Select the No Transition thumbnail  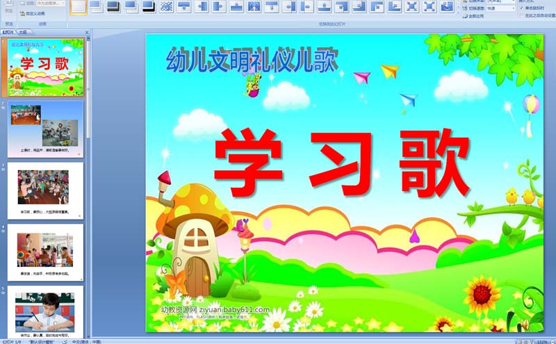[x=79, y=7]
